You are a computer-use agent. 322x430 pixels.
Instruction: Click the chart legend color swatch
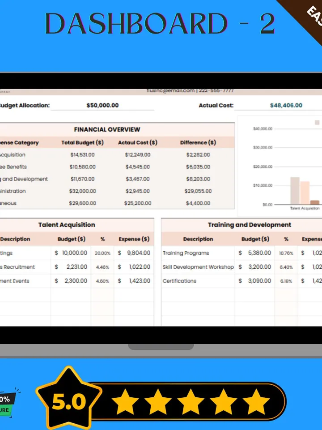pos(317,123)
